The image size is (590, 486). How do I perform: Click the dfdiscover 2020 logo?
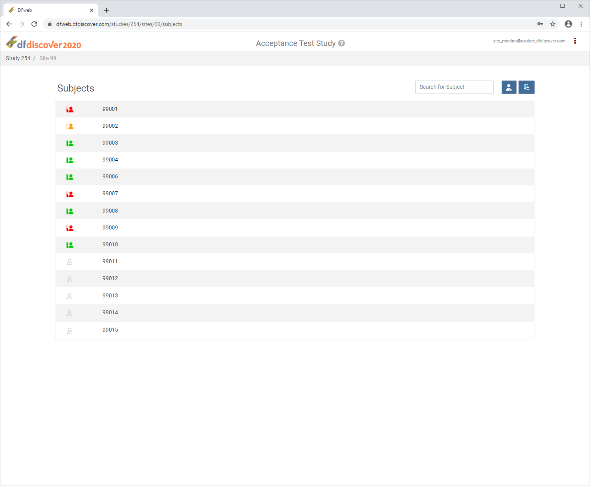44,43
